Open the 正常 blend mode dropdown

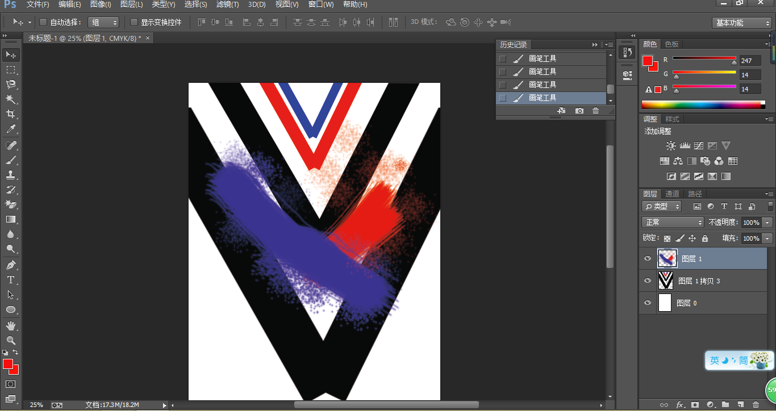pyautogui.click(x=673, y=223)
